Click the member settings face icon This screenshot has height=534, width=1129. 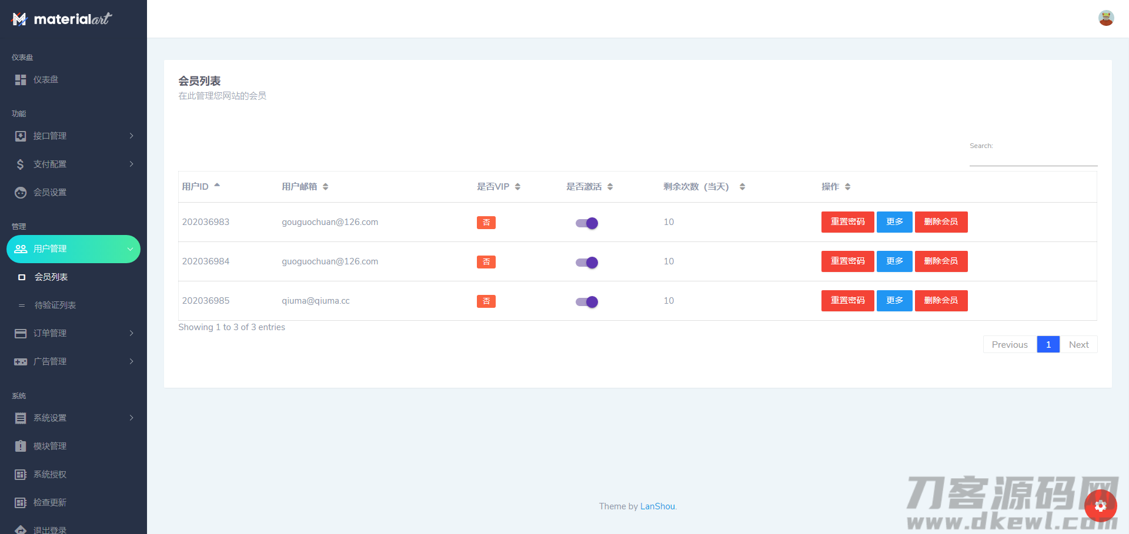tap(21, 193)
